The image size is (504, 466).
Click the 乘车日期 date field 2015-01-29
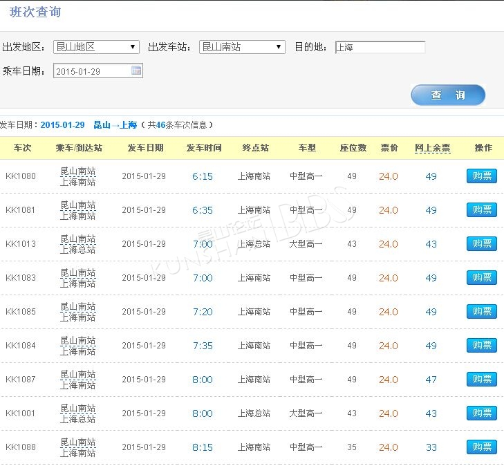pyautogui.click(x=97, y=71)
